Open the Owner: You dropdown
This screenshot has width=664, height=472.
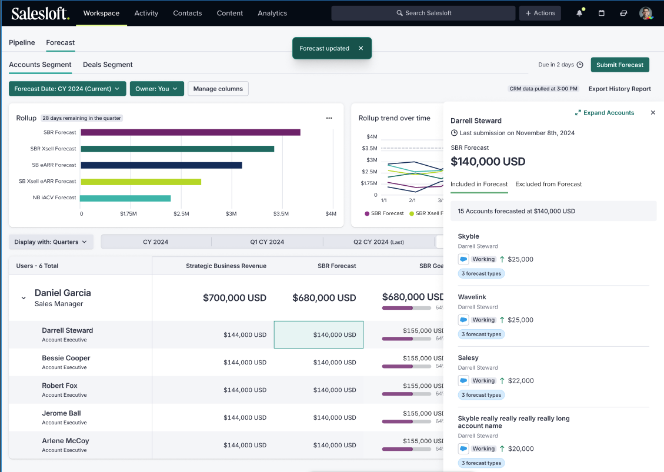pyautogui.click(x=156, y=89)
